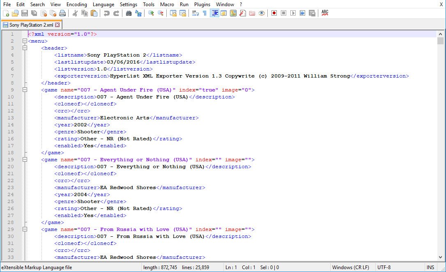Screen dimensions: 446x272
Task: Collapse the menu tag fold on line 2
Action: click(25, 41)
